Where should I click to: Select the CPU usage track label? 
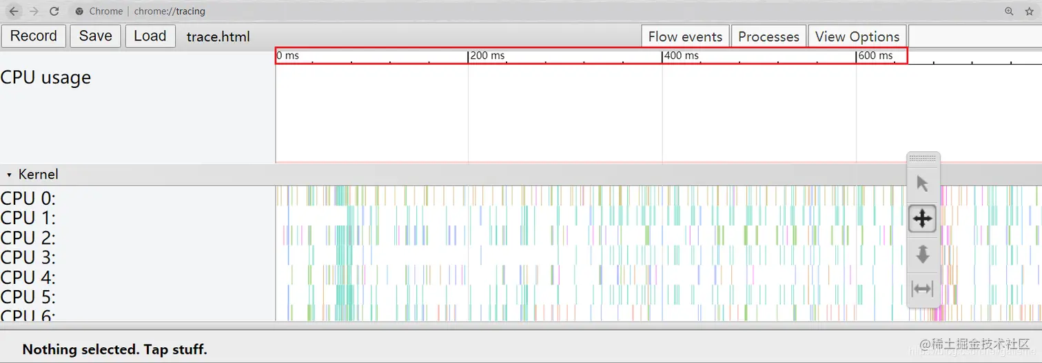(x=45, y=78)
